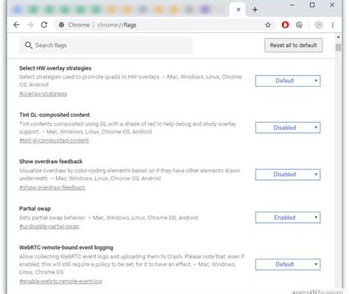The height and width of the screenshot is (294, 349).
Task: Open Tint GL-composited content dropdown
Action: point(288,127)
